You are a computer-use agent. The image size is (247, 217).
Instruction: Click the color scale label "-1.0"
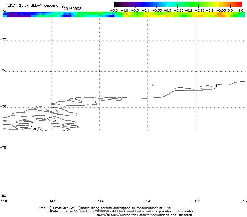pos(125,11)
